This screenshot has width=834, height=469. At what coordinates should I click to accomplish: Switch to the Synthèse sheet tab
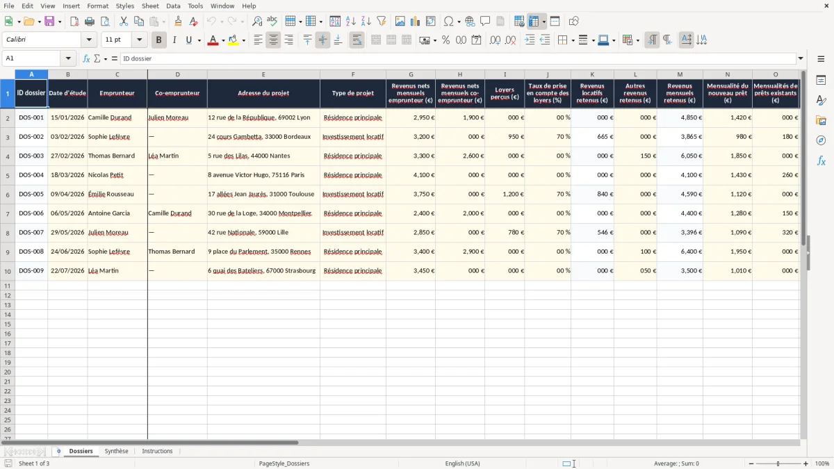click(116, 451)
